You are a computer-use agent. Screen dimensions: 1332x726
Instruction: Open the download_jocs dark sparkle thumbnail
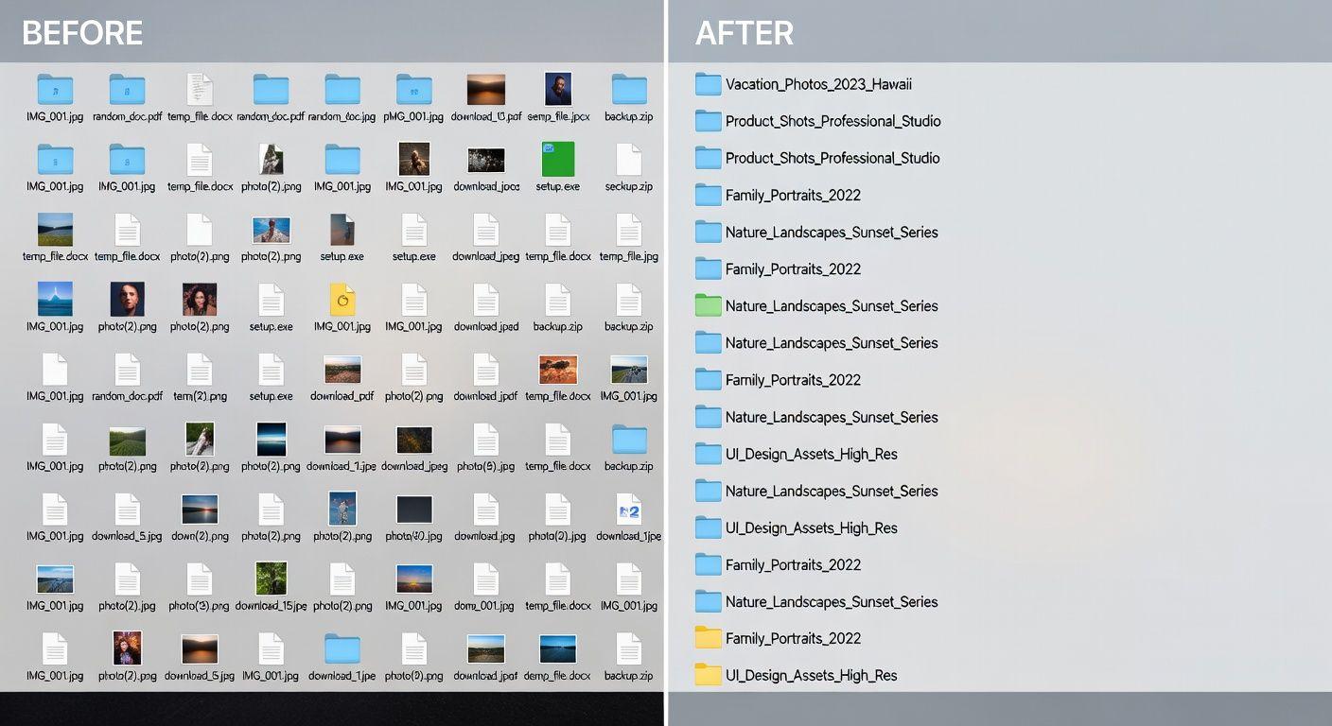tap(485, 159)
